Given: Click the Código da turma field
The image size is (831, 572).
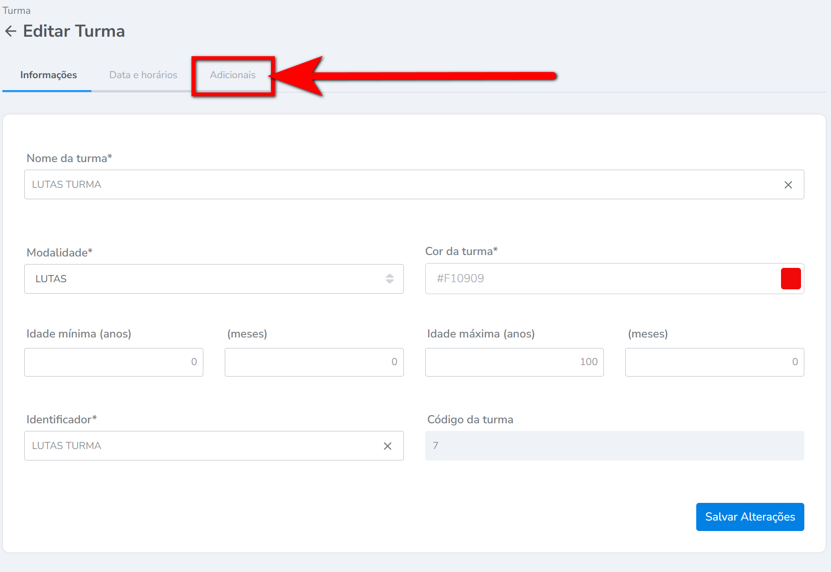Looking at the screenshot, I should [x=614, y=446].
